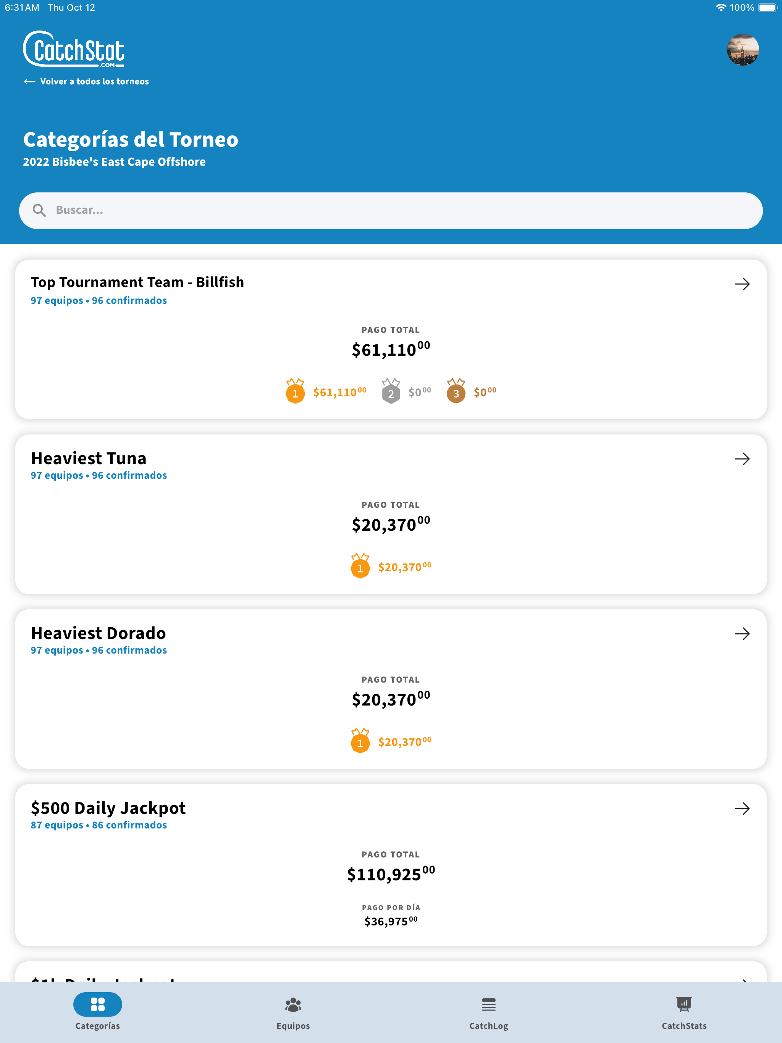782x1043 pixels.
Task: Tap first place medal under Heaviest Tuna
Action: tap(360, 566)
